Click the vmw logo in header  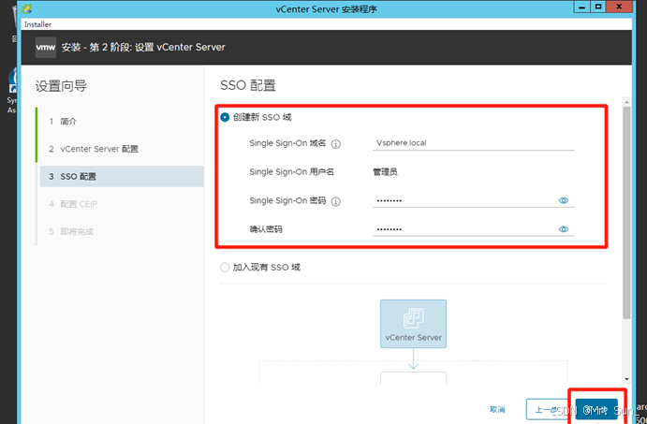click(x=45, y=48)
